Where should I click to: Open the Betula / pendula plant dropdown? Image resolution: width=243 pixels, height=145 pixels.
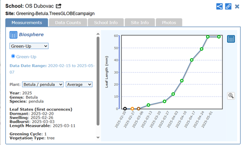43,84
